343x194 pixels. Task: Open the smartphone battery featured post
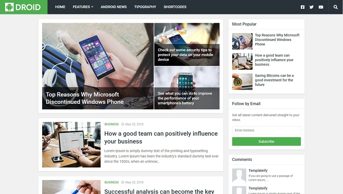click(x=187, y=88)
